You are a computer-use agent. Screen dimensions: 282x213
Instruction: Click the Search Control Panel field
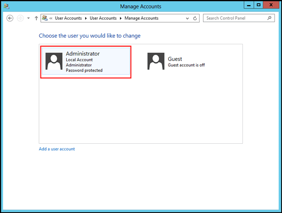point(239,18)
